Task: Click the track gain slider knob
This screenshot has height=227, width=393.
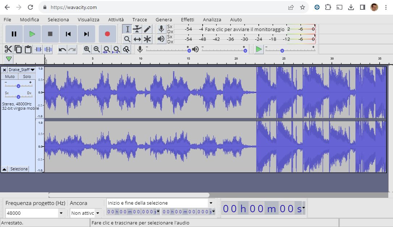Action: (18, 86)
